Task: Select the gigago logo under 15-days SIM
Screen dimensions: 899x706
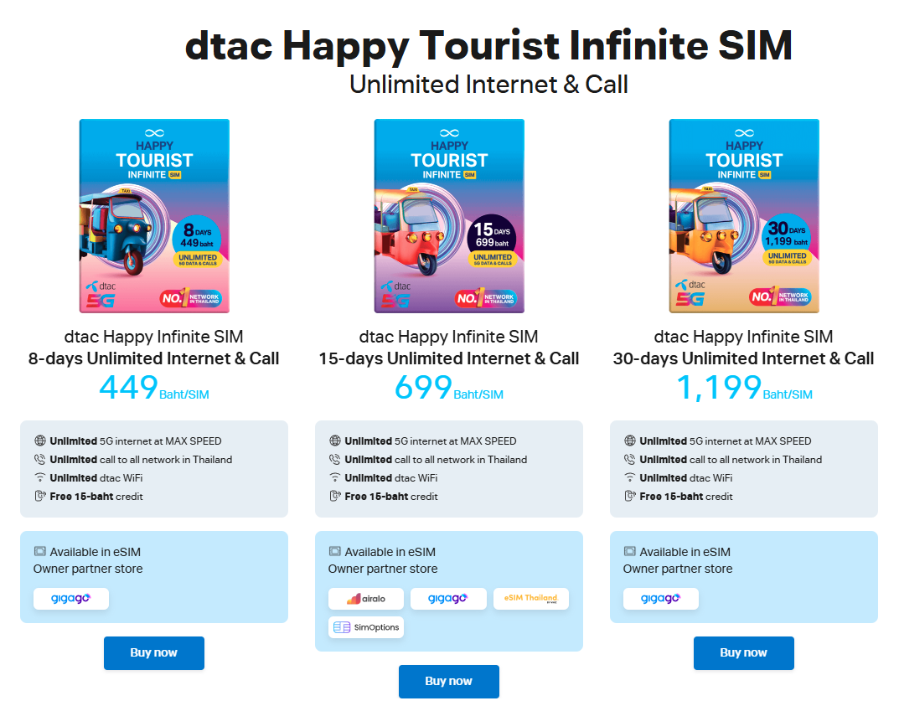Action: pyautogui.click(x=448, y=598)
